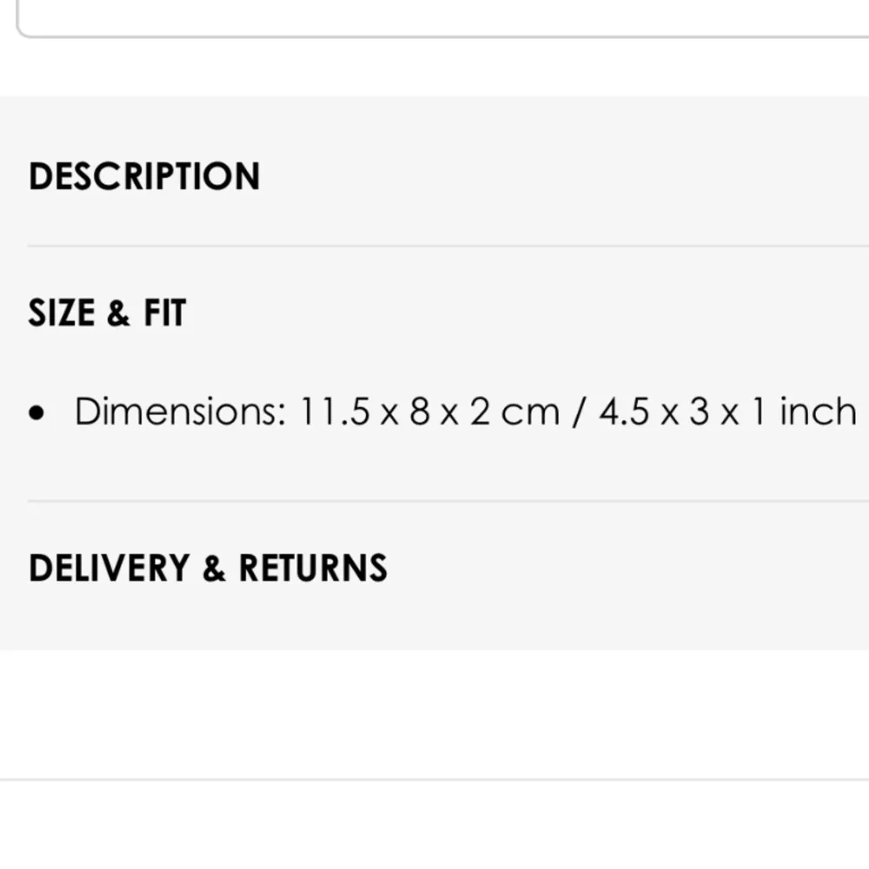Viewport: 869px width, 869px height.
Task: Click the word "DELIVERY" in the header
Action: coord(109,568)
